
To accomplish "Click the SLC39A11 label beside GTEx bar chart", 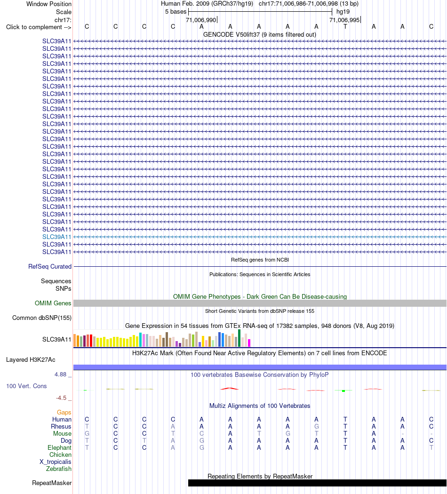I will click(x=57, y=339).
